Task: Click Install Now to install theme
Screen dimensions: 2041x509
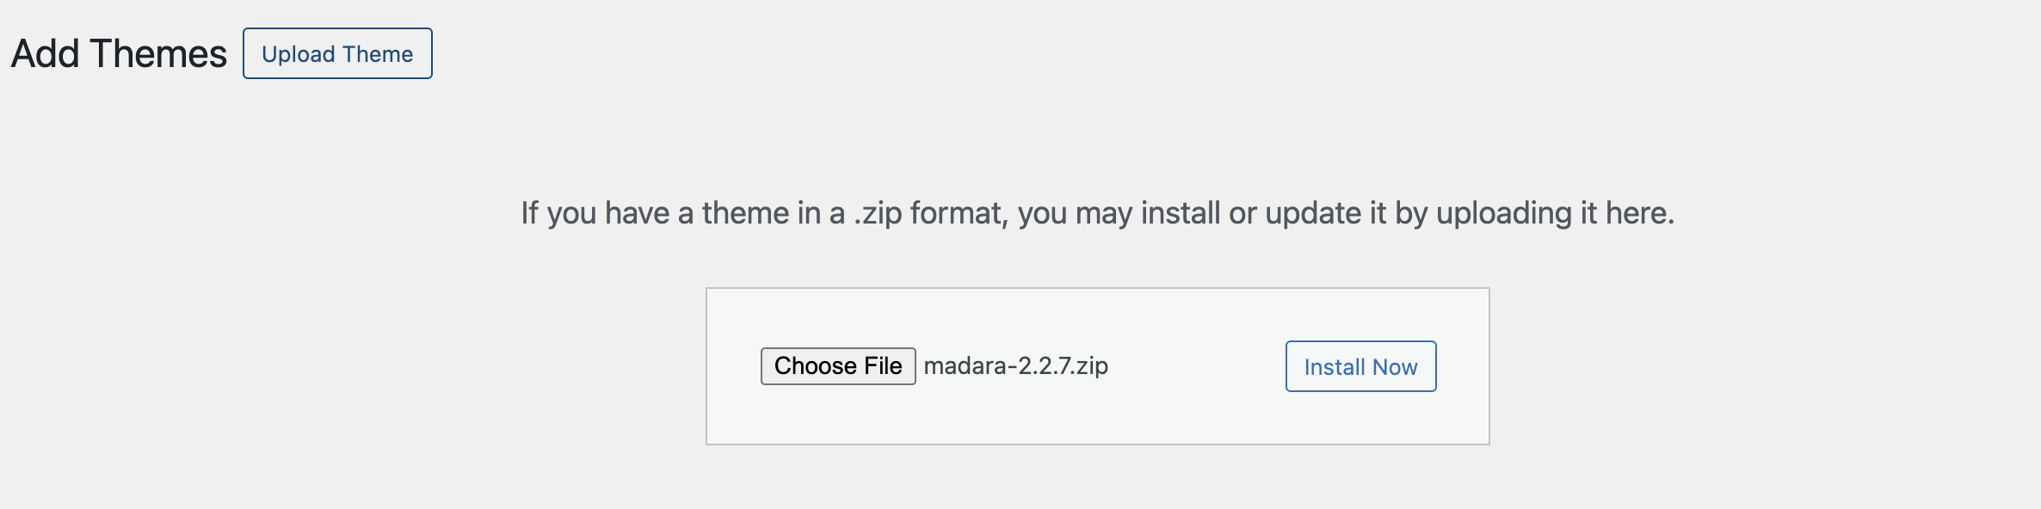Action: 1360,366
